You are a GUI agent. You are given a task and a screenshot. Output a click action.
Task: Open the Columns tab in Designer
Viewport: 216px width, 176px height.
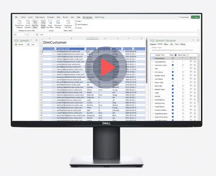click(160, 44)
